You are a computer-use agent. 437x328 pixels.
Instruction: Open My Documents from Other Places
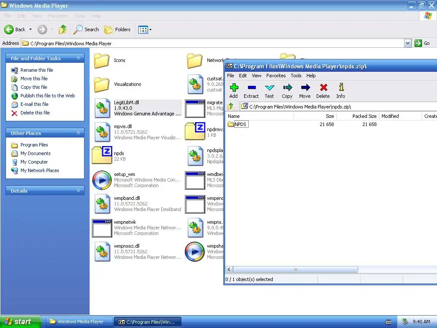(x=35, y=153)
